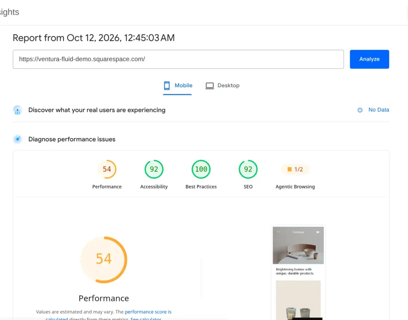Viewport: 408px width, 320px height.
Task: Select the SEO 92 score gauge
Action: pyautogui.click(x=248, y=169)
